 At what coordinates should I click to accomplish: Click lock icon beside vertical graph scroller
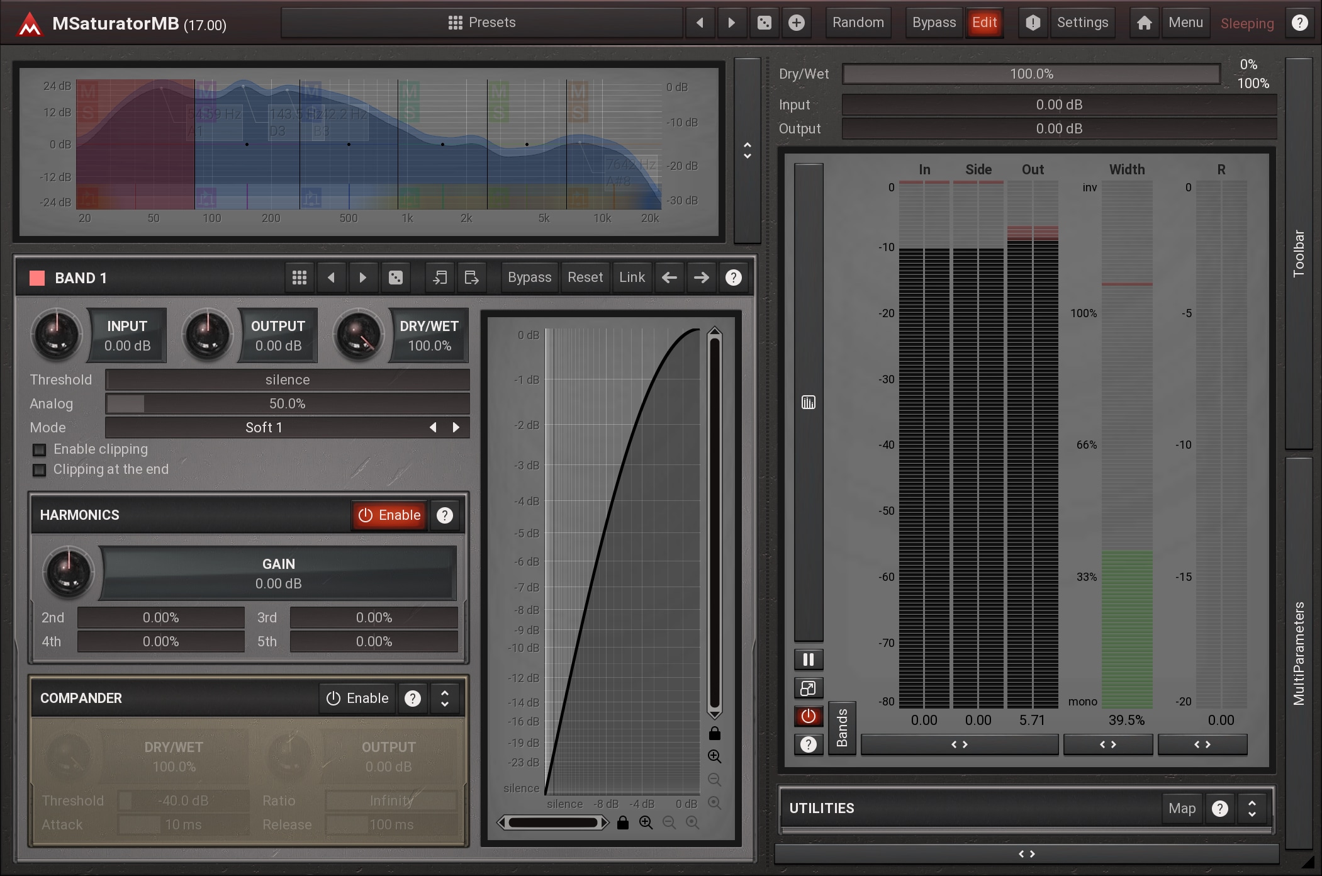click(x=714, y=734)
